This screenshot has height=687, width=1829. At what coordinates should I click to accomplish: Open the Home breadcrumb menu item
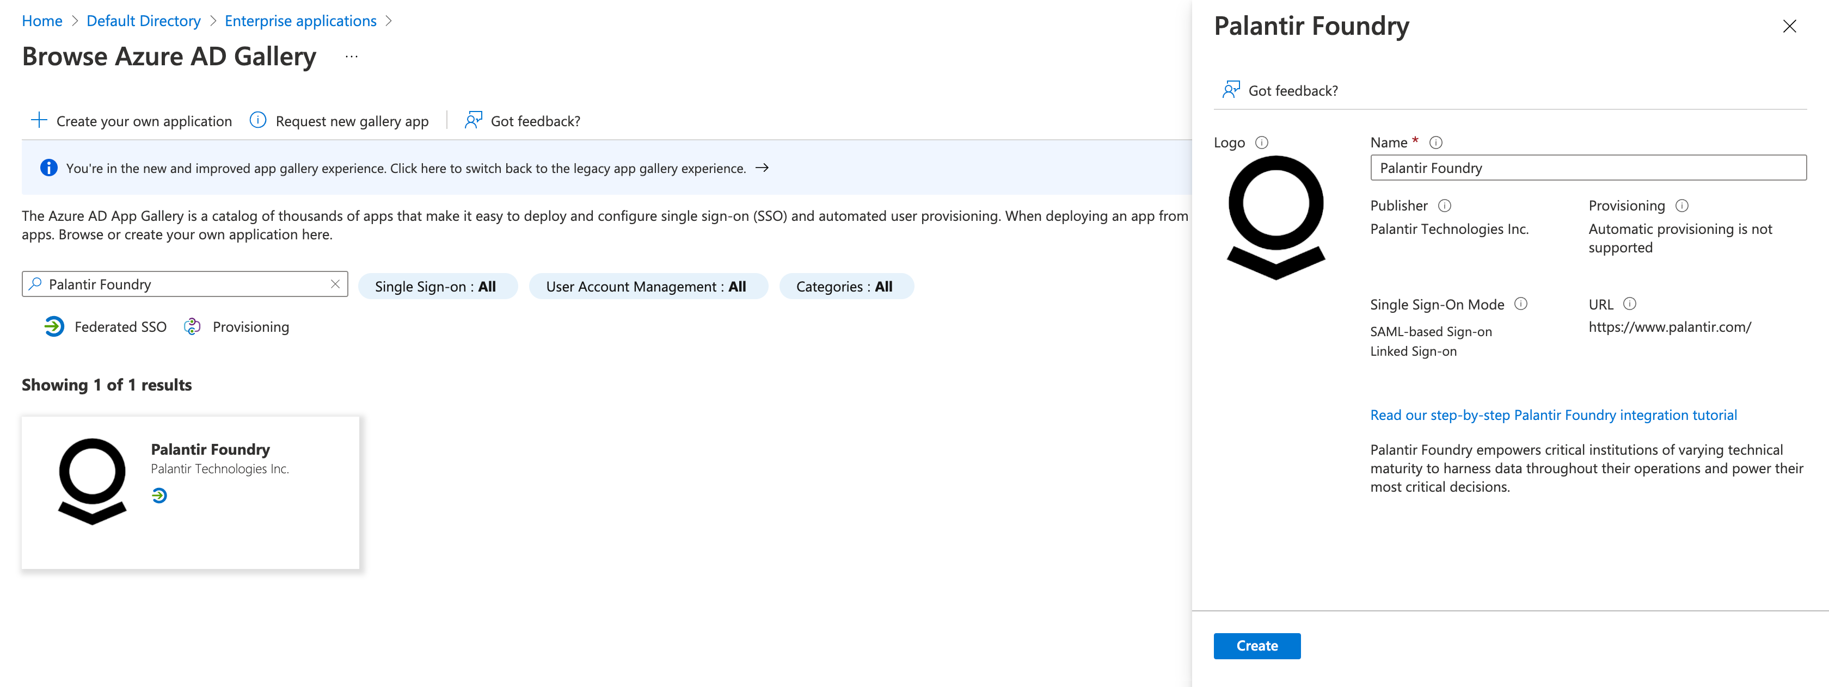tap(42, 20)
